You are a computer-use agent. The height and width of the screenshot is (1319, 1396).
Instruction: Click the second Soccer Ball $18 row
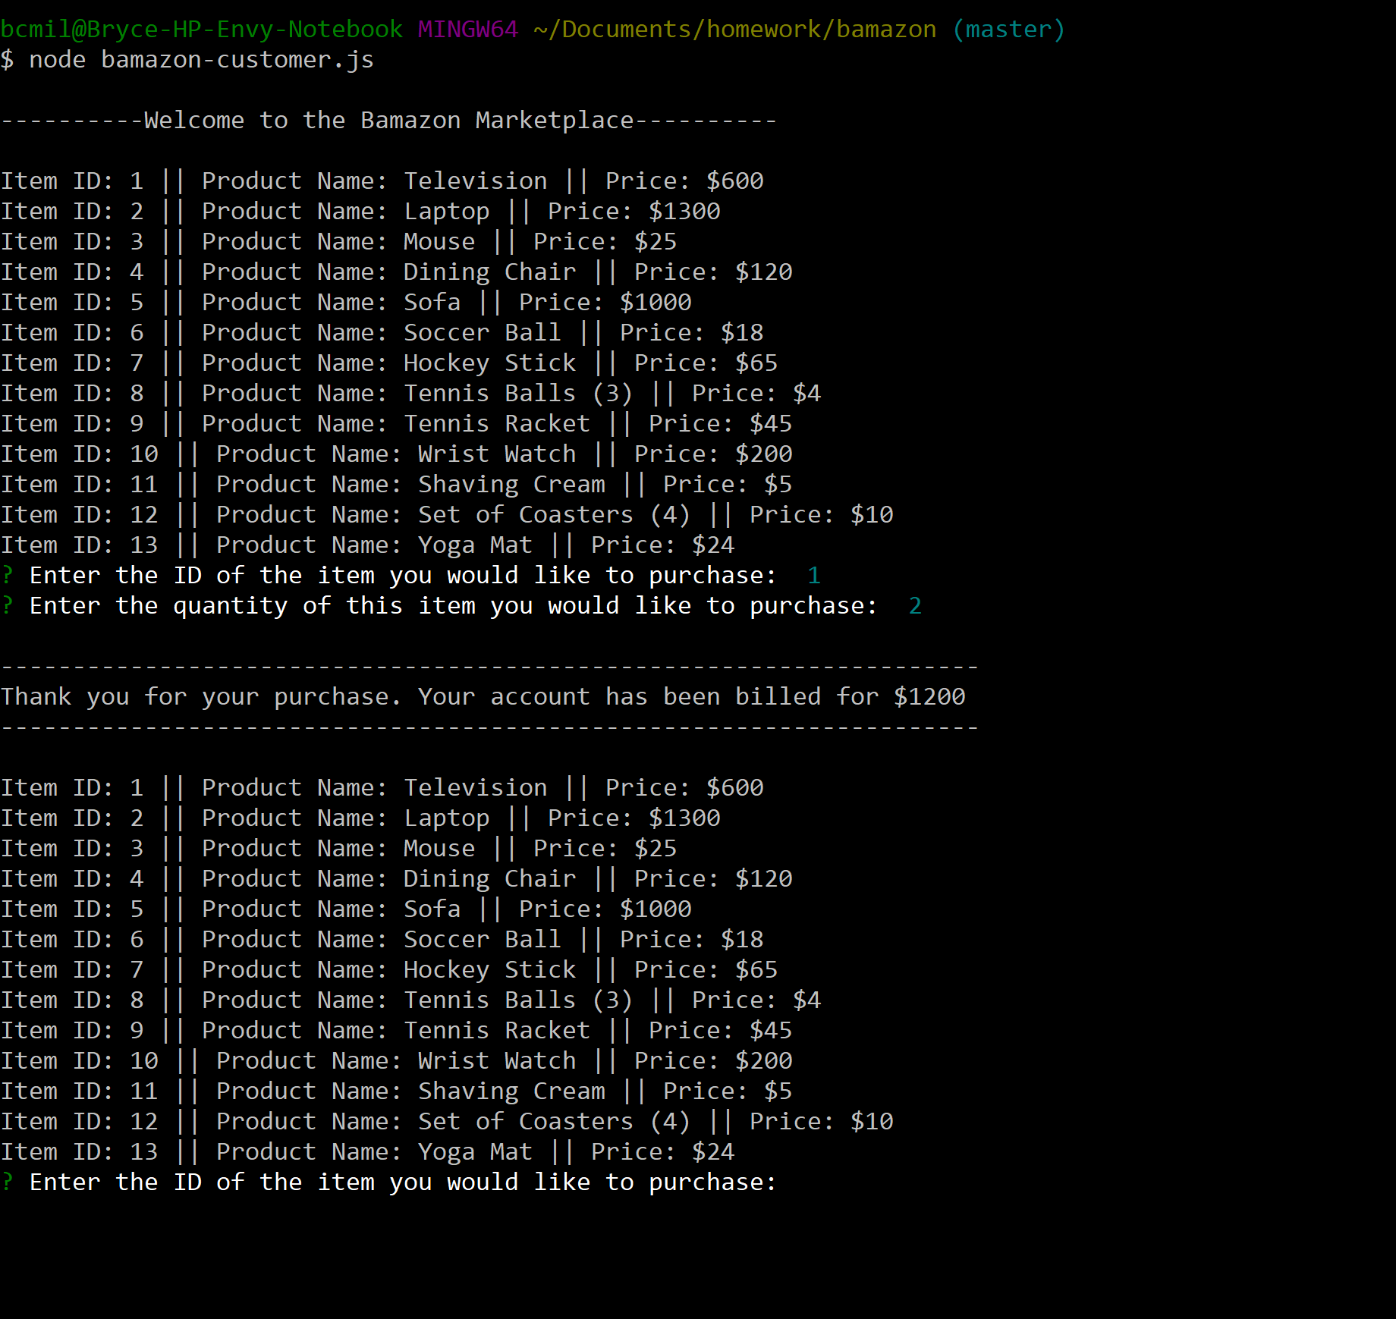pos(382,940)
